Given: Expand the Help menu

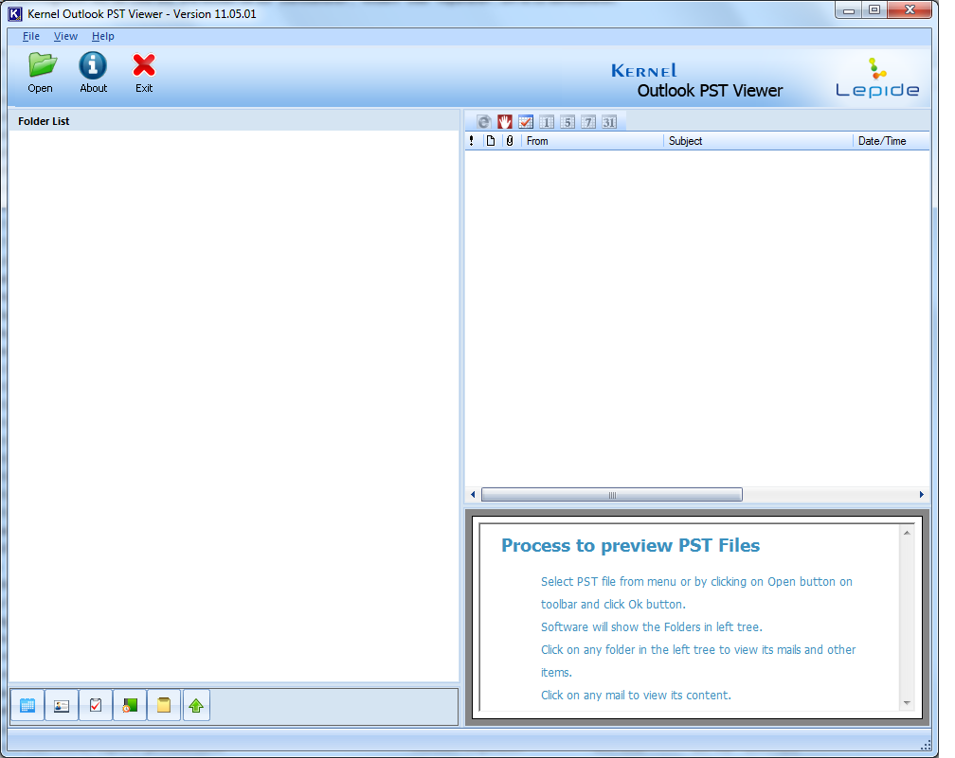Looking at the screenshot, I should 103,36.
